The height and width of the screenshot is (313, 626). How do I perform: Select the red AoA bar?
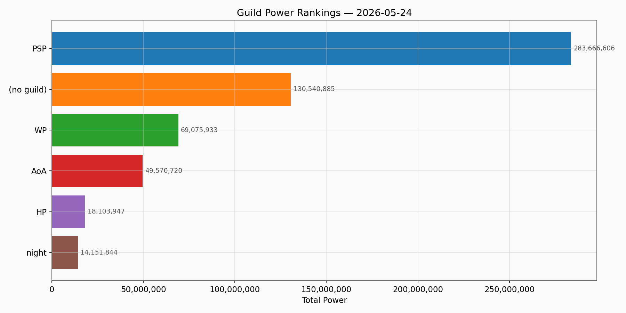click(97, 171)
